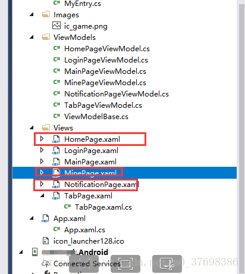
Task: Click the C# icon beside NotificationPageViewModel.cs
Action: [56, 93]
